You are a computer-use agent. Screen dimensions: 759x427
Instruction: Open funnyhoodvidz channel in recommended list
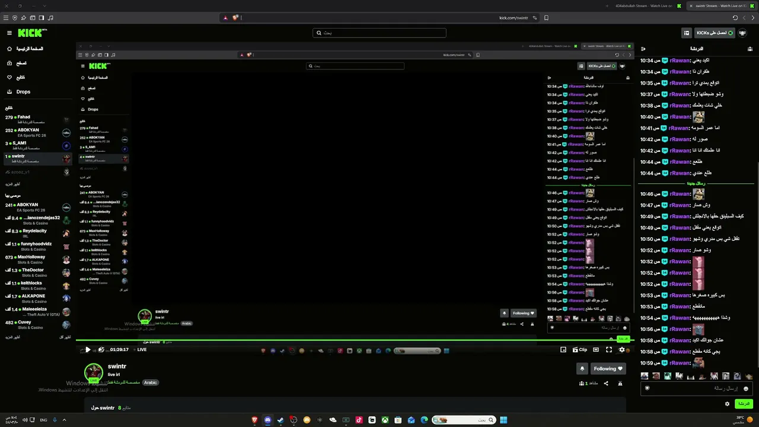tap(37, 247)
